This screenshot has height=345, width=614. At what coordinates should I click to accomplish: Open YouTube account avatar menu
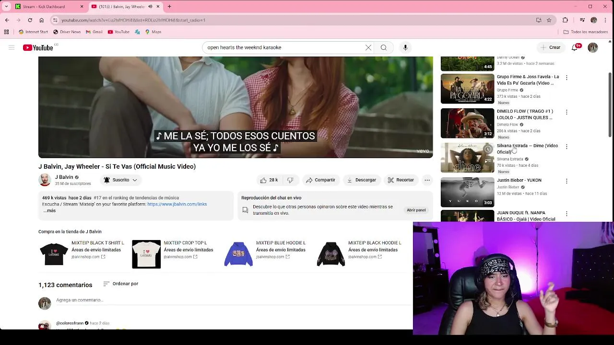[593, 47]
